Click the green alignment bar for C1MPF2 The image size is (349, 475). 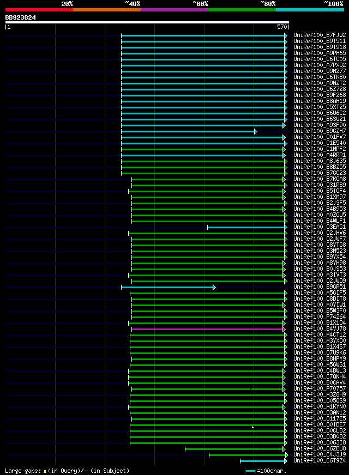pos(203,149)
